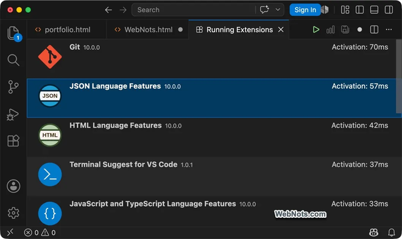This screenshot has width=402, height=239.
Task: Toggle the bottom panel
Action: (x=374, y=10)
